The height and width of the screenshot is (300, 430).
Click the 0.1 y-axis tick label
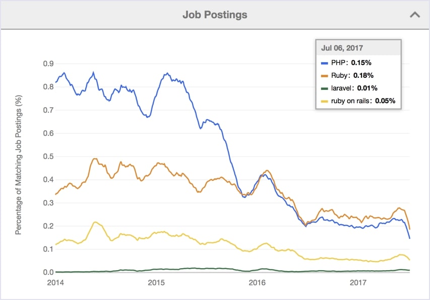click(47, 249)
